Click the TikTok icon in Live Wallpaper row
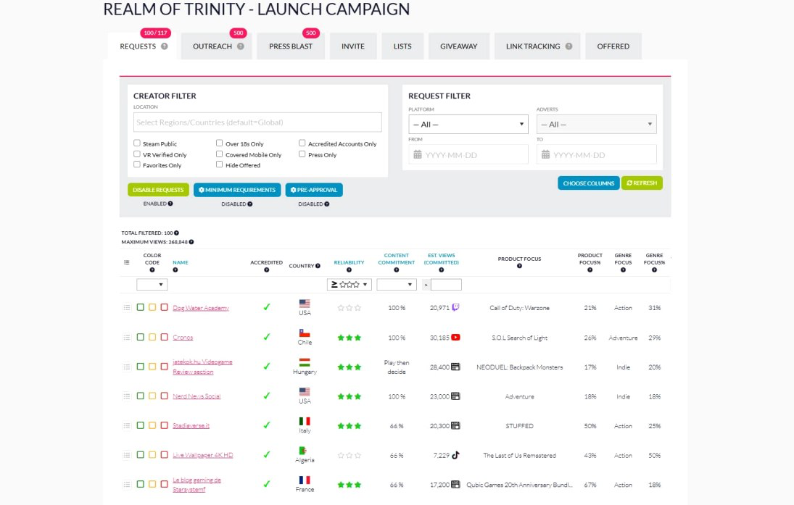This screenshot has width=794, height=505. coord(456,455)
